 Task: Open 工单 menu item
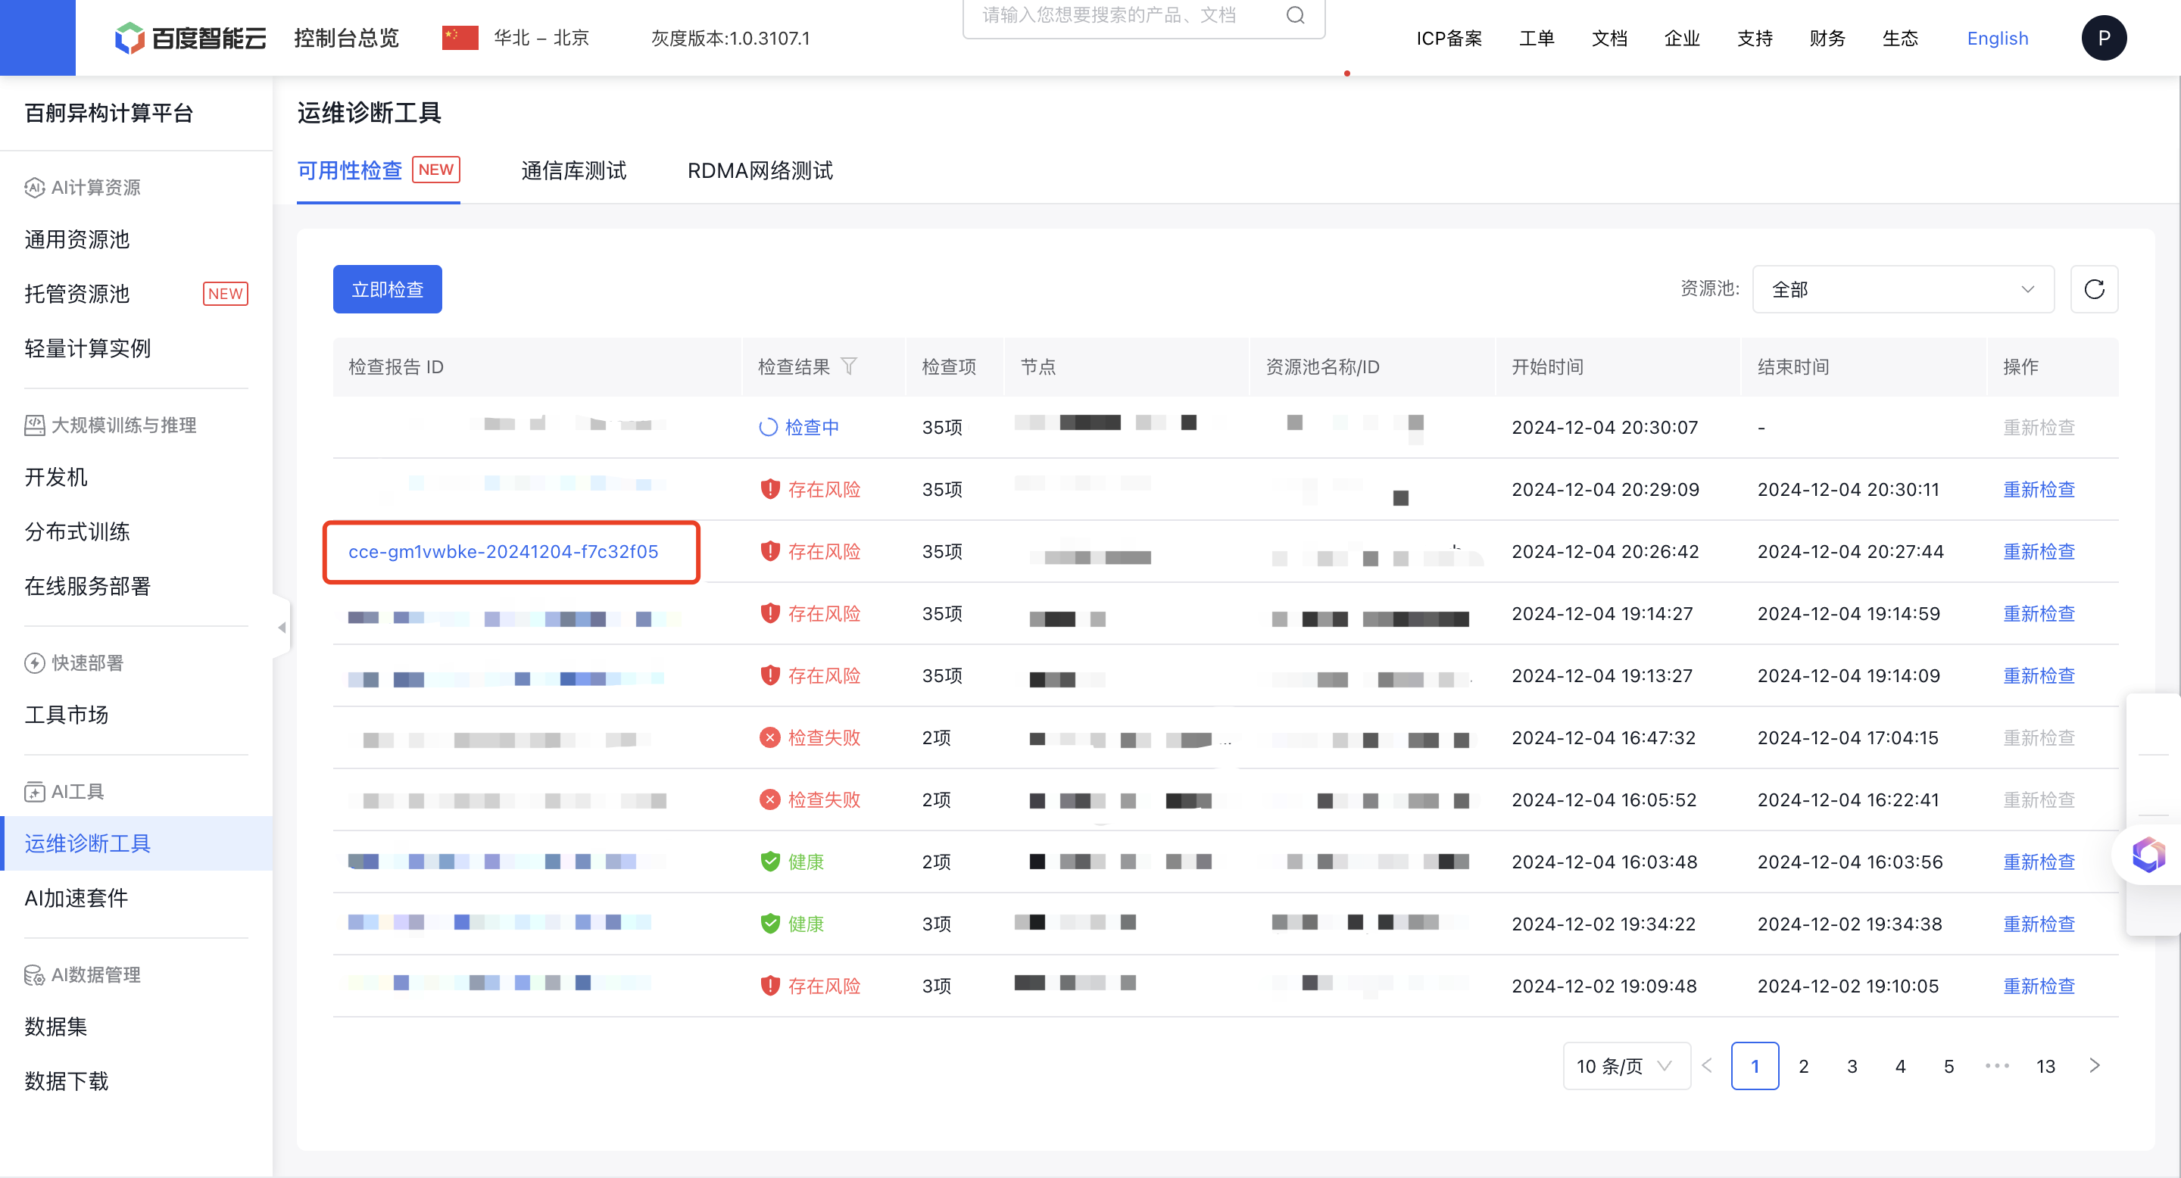[x=1537, y=38]
